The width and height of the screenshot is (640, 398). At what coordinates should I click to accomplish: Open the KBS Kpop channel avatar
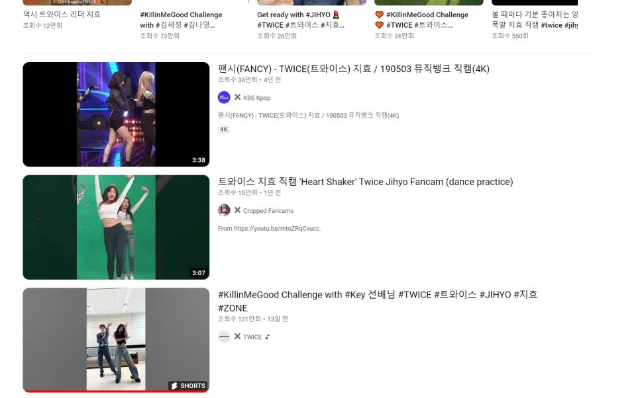click(x=224, y=98)
